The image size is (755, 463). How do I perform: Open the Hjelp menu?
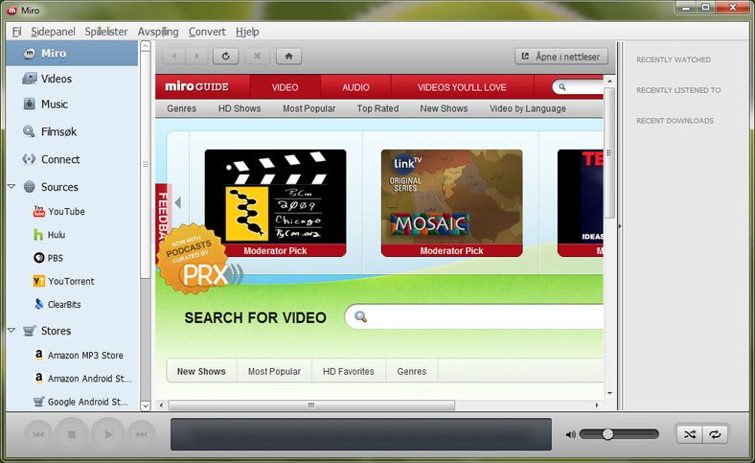click(247, 32)
